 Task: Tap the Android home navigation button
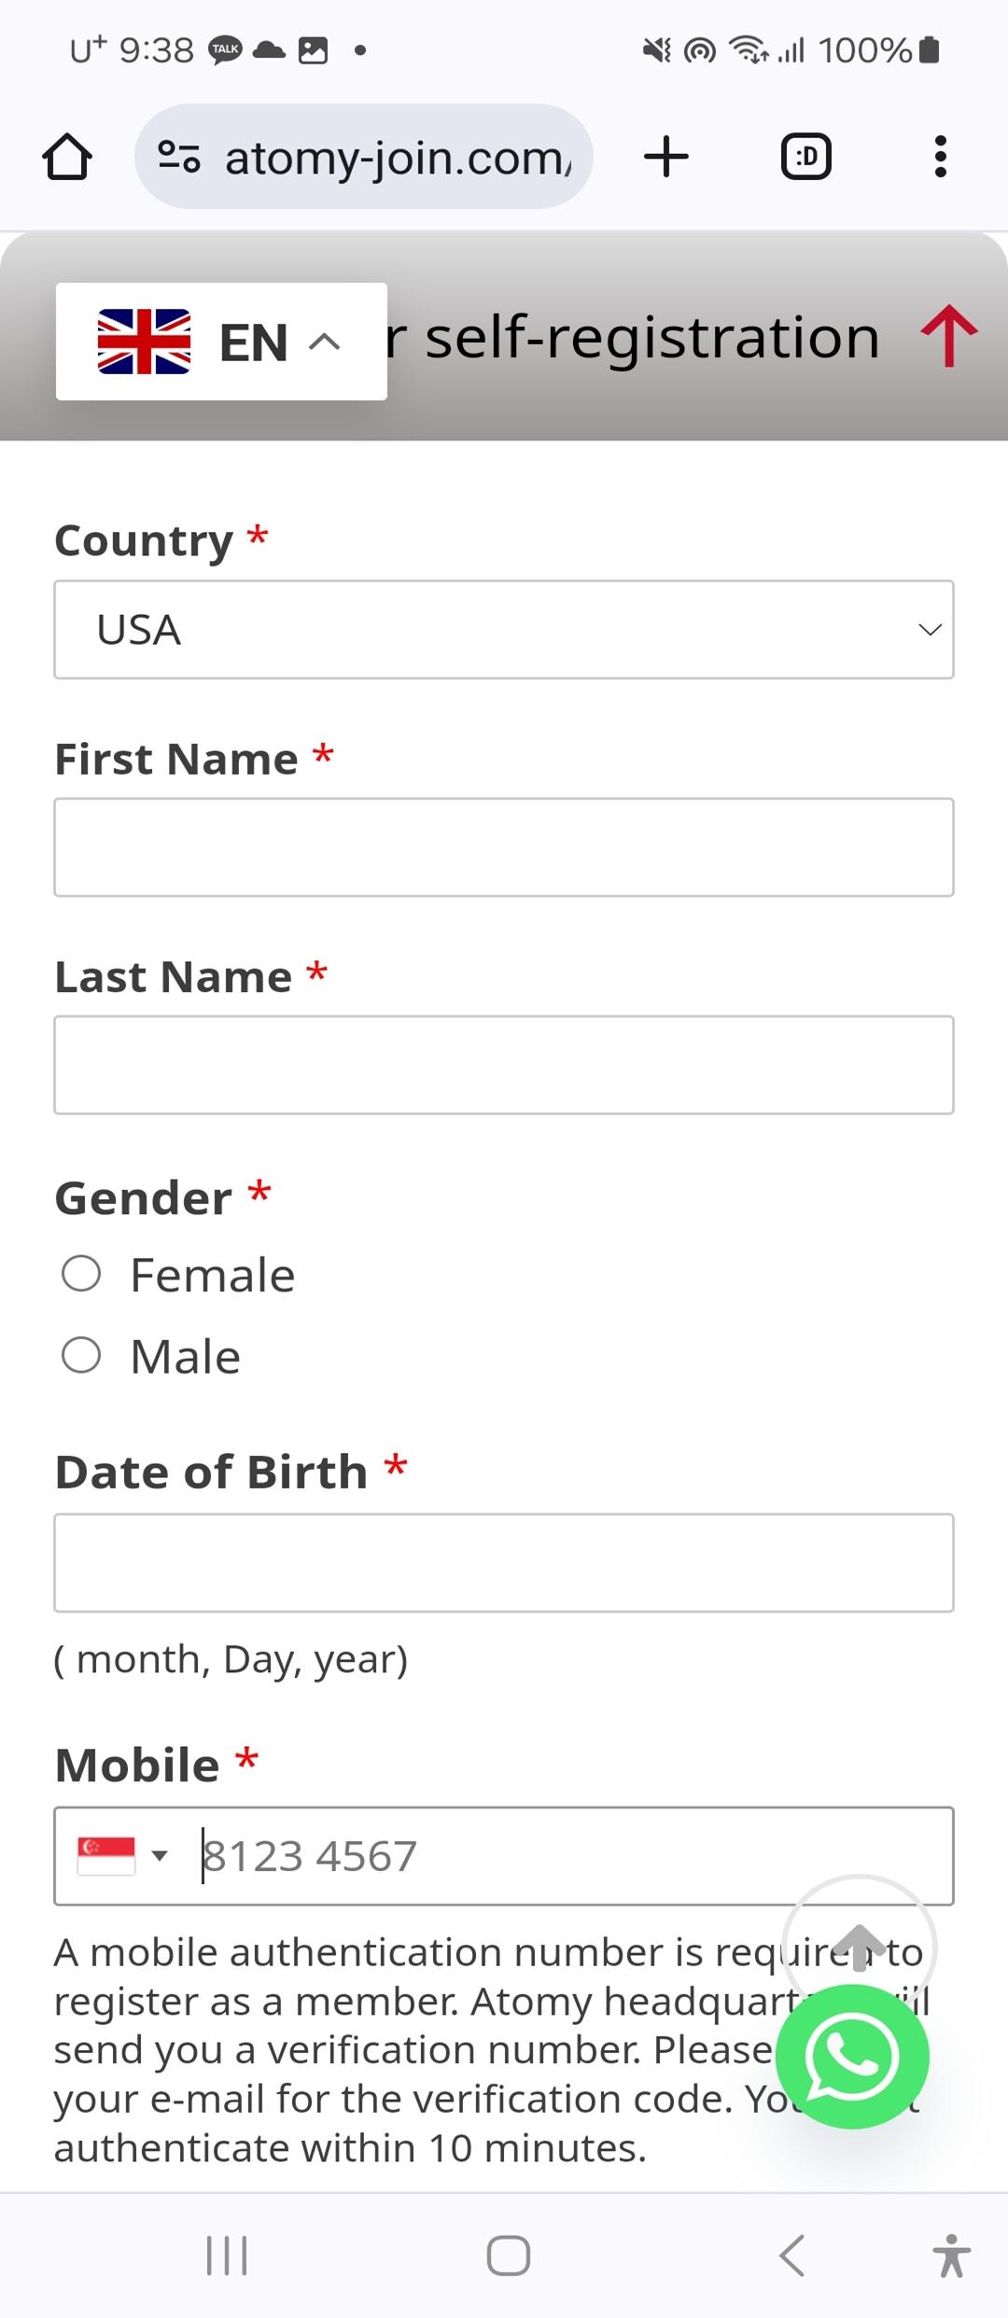(x=509, y=2256)
